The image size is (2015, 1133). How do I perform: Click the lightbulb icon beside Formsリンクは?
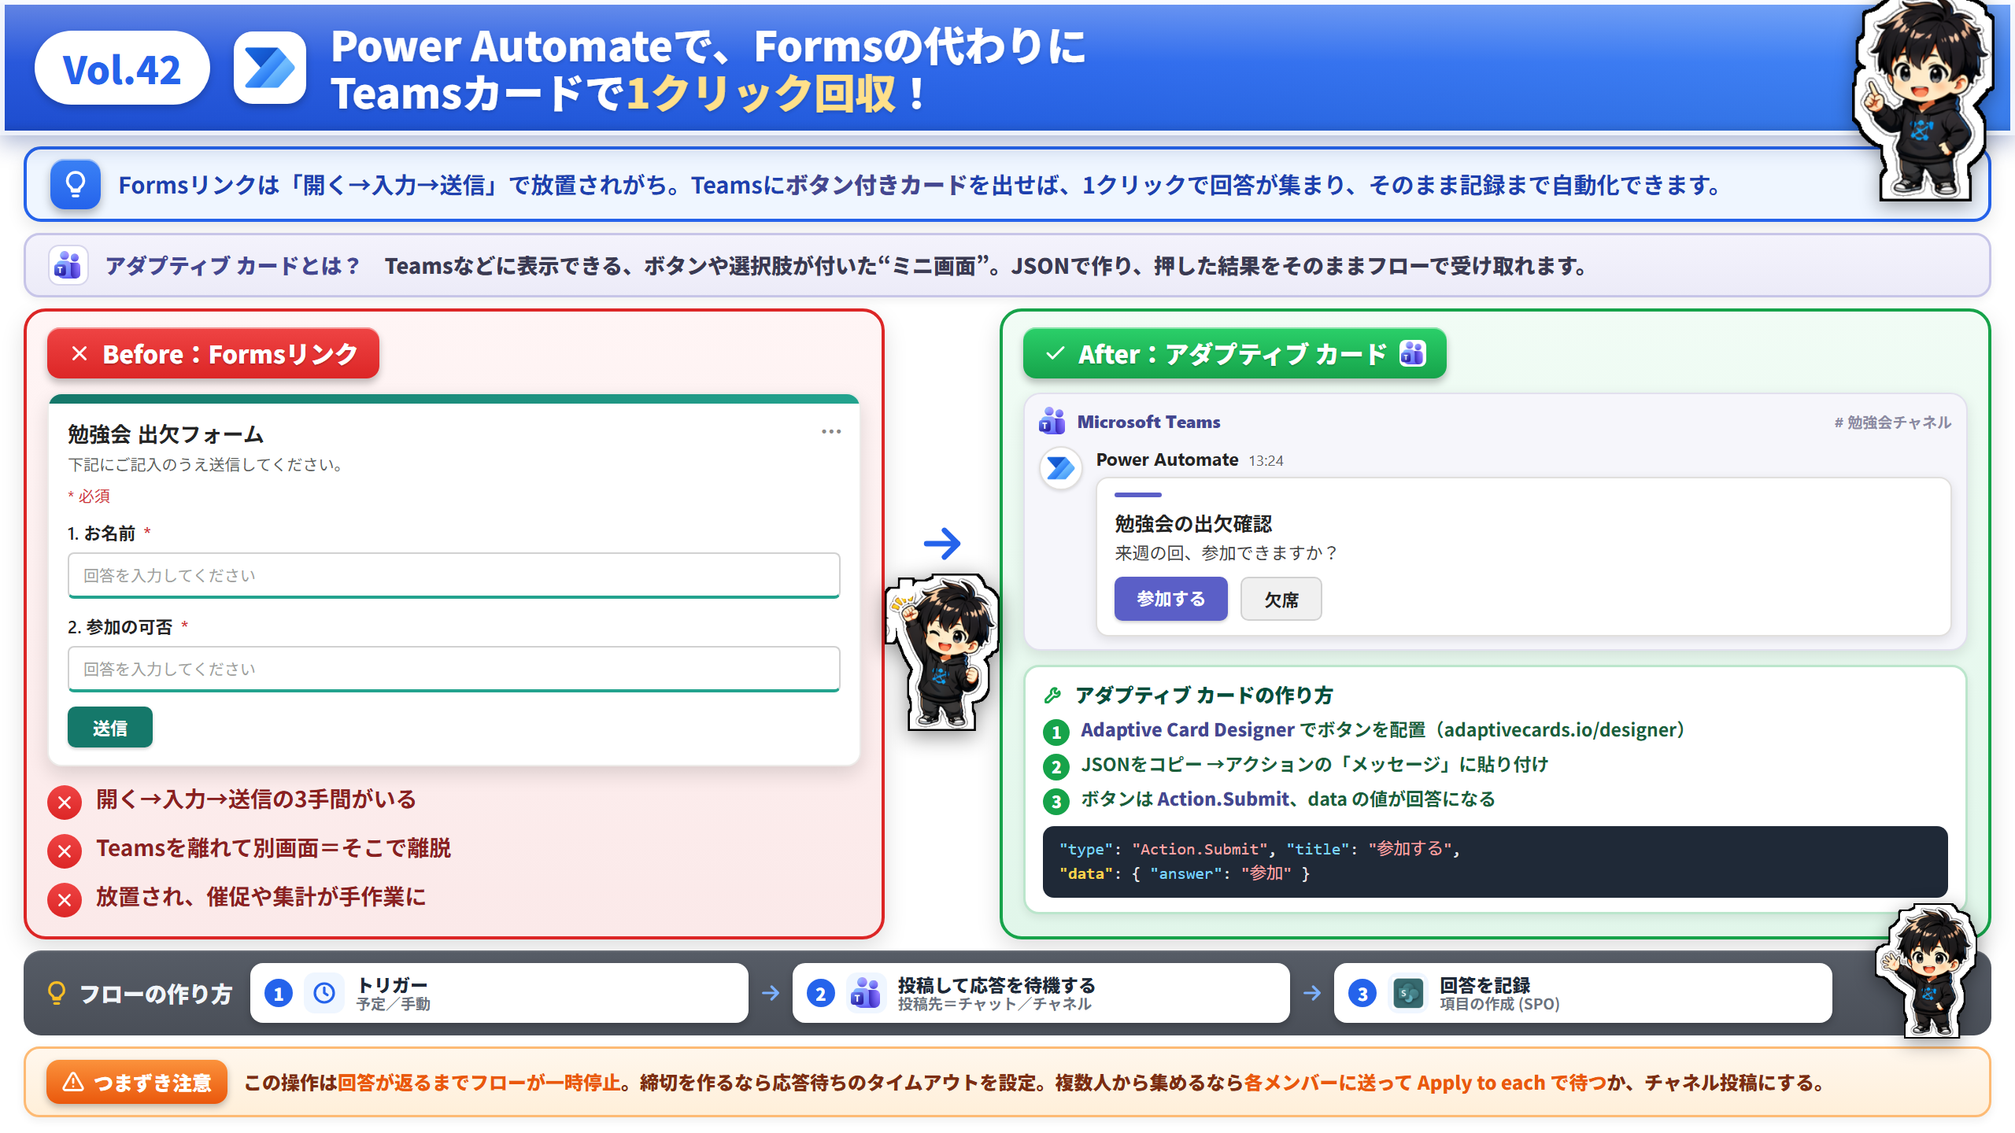[76, 184]
